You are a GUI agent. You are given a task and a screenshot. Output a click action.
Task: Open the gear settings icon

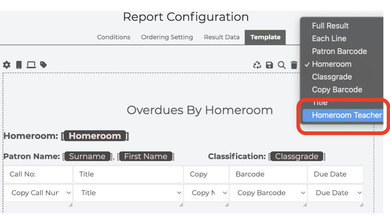[x=7, y=65]
